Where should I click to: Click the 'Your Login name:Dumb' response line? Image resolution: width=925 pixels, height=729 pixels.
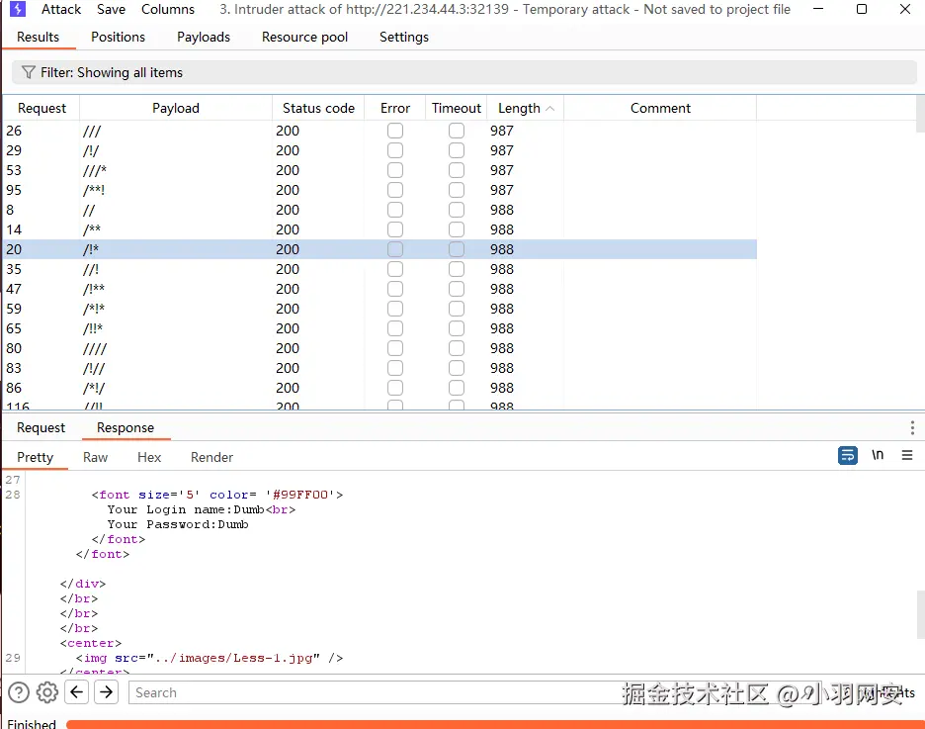(202, 509)
